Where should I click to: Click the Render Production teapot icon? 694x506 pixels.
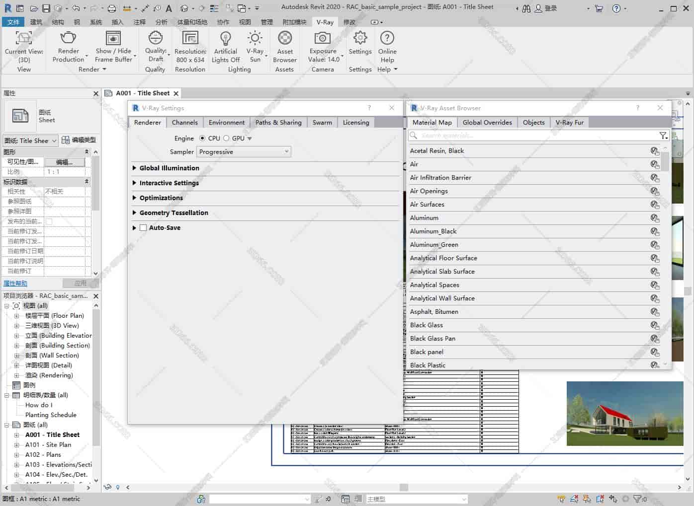pos(68,38)
